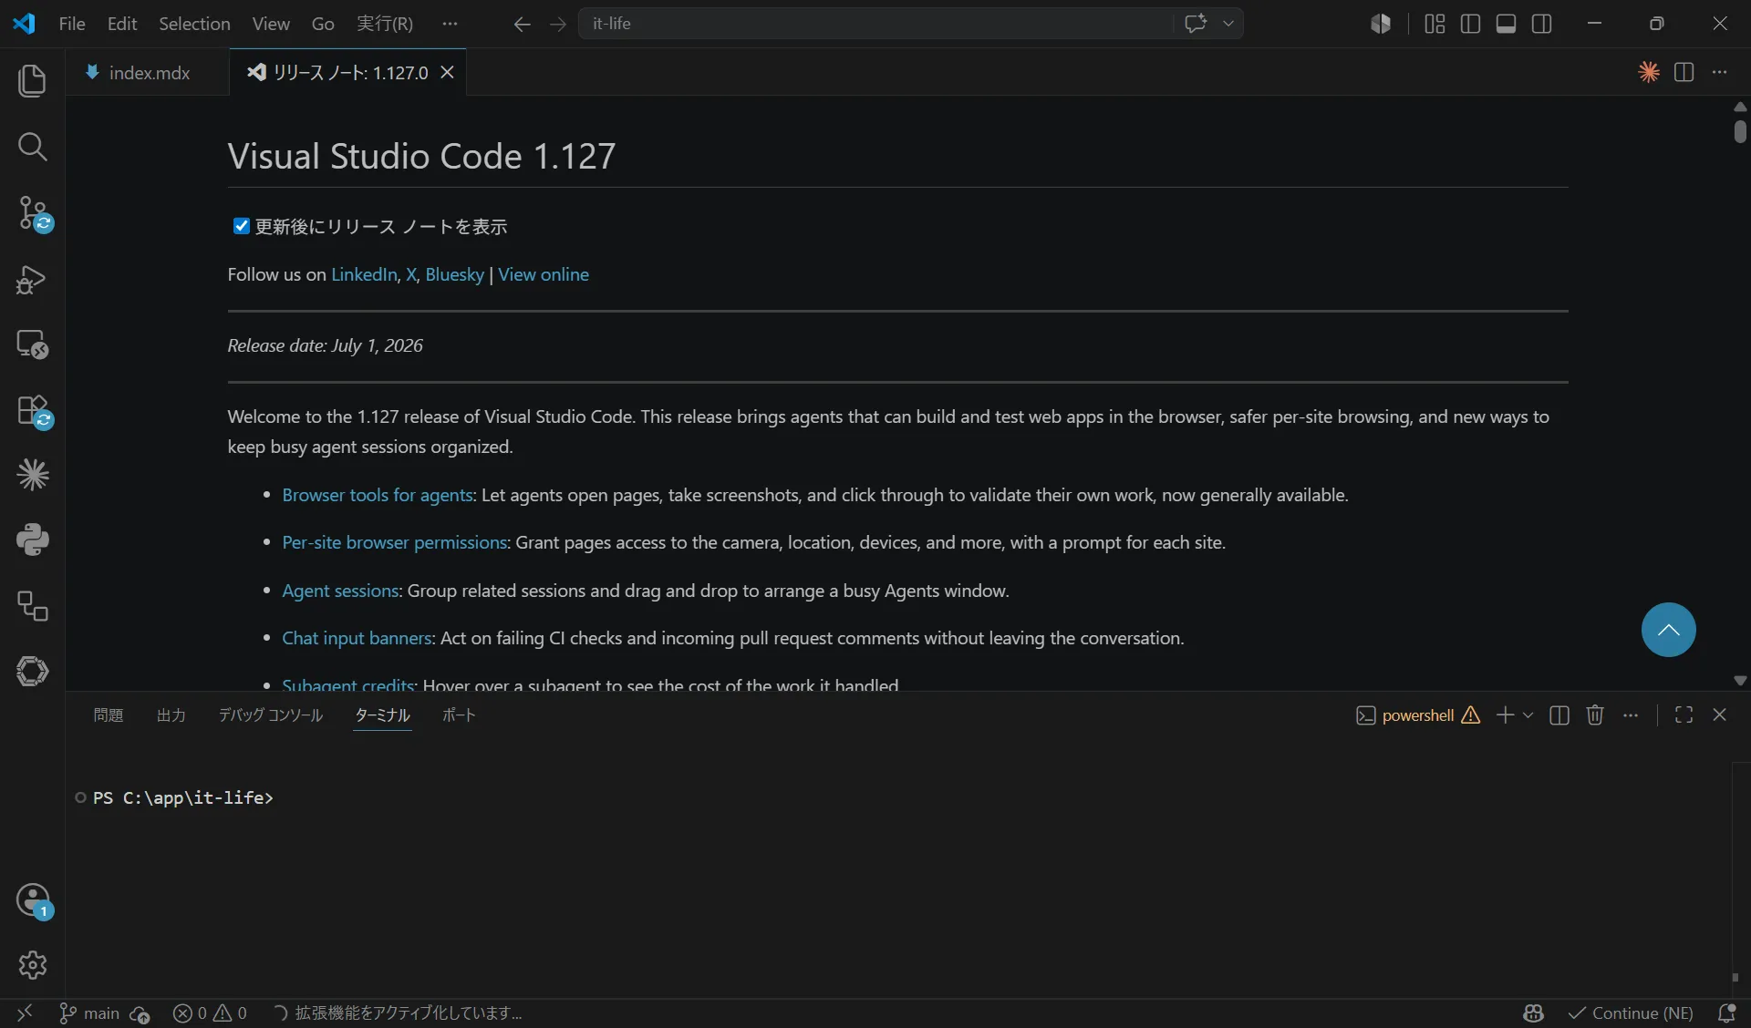The image size is (1751, 1028).
Task: Open the Source Control view
Action: tap(34, 213)
